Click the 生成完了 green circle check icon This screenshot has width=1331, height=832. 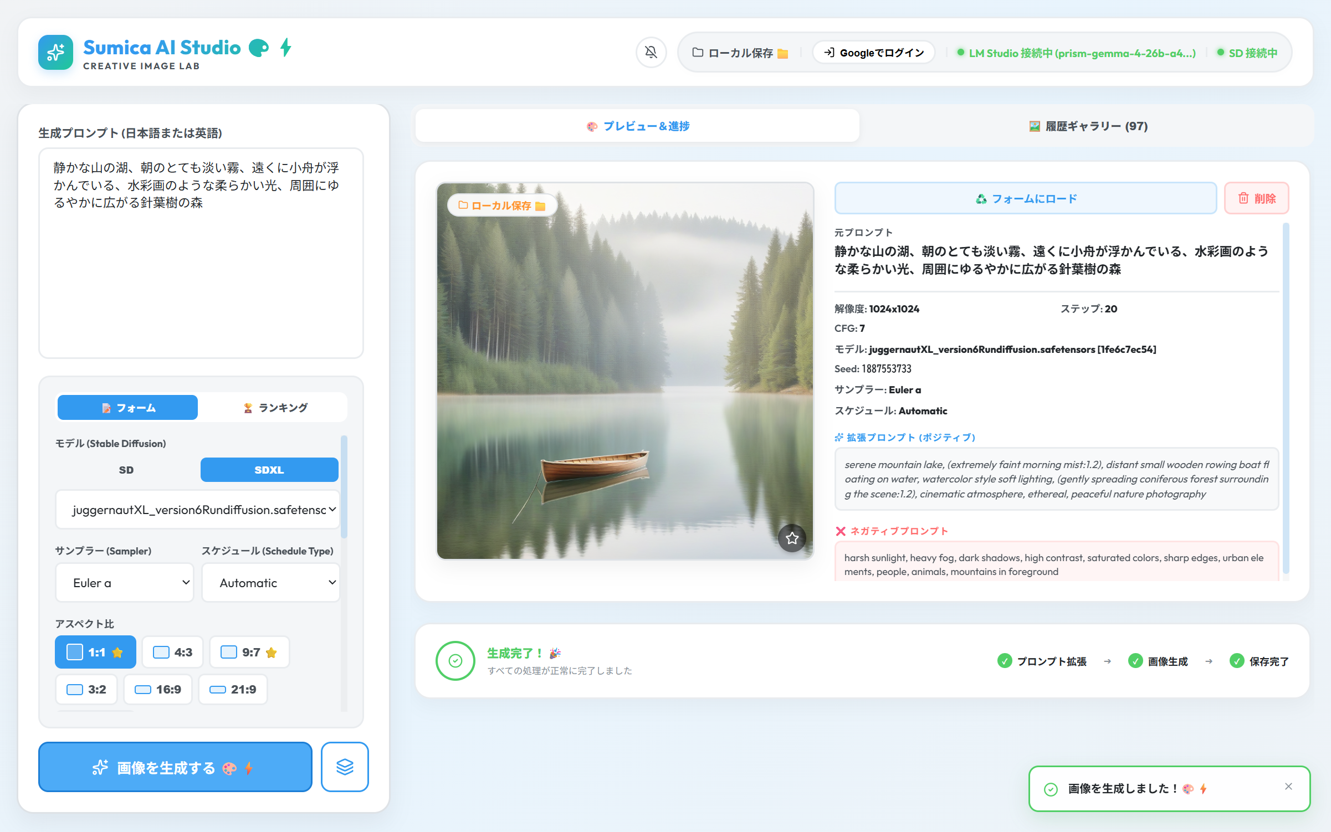point(455,660)
